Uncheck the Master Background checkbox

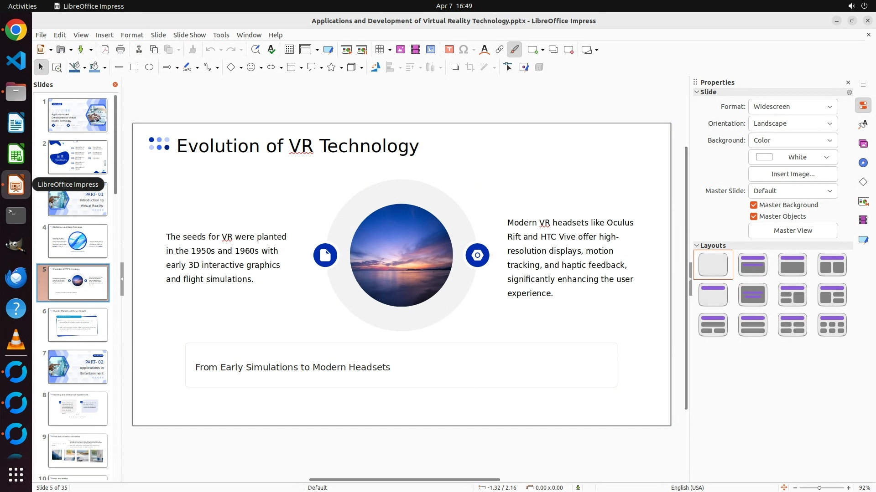[754, 205]
